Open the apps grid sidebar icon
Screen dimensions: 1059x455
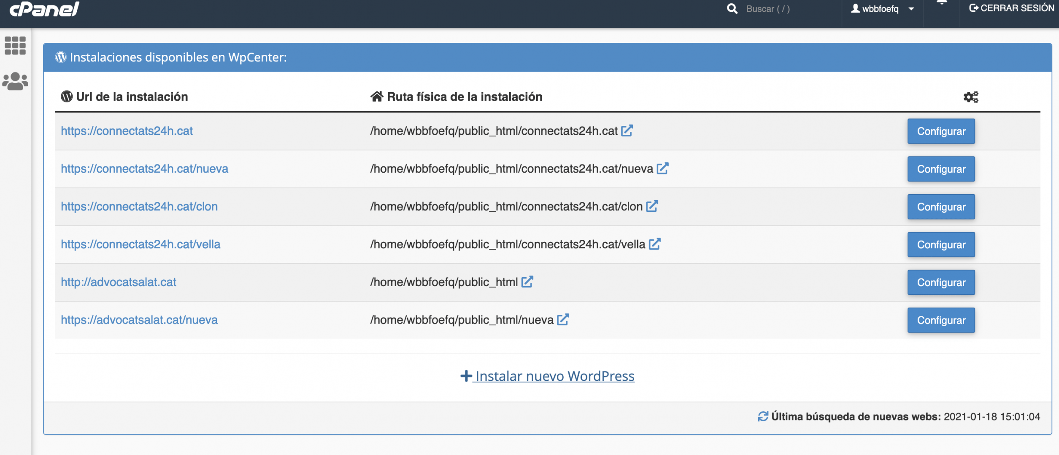[15, 45]
